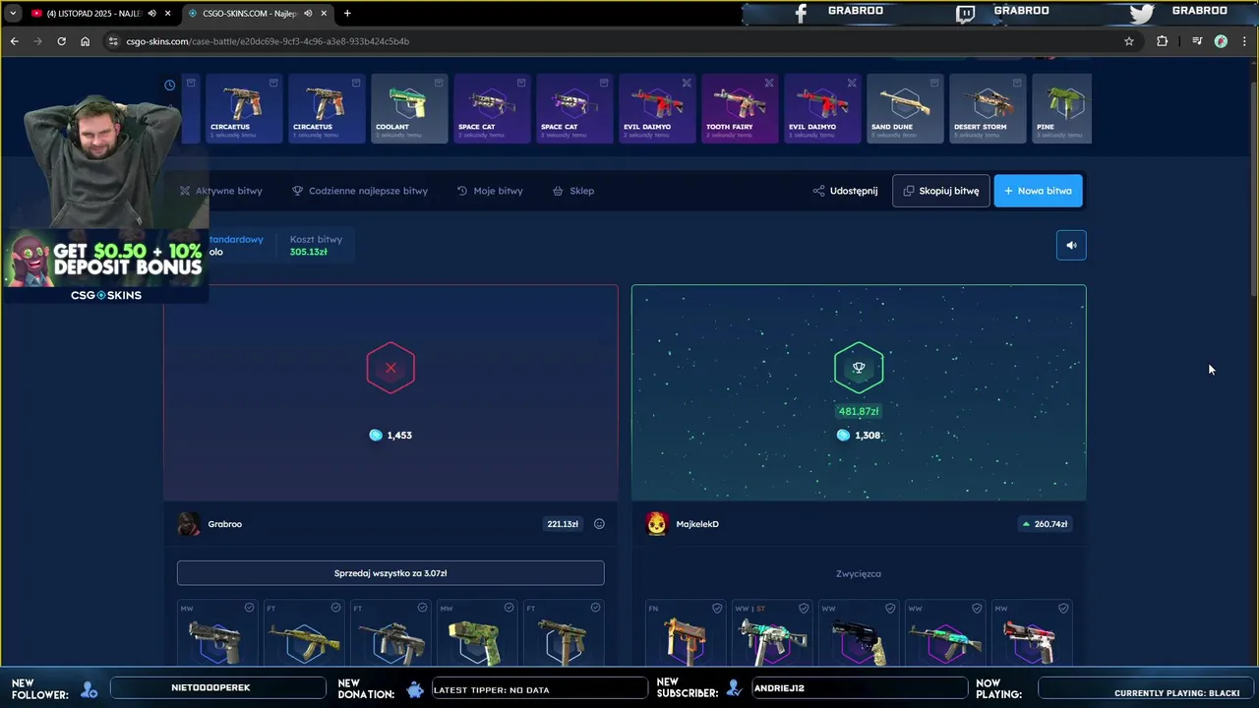Click the Udostępnij share button
Screen dimensions: 1259x708
click(x=845, y=191)
